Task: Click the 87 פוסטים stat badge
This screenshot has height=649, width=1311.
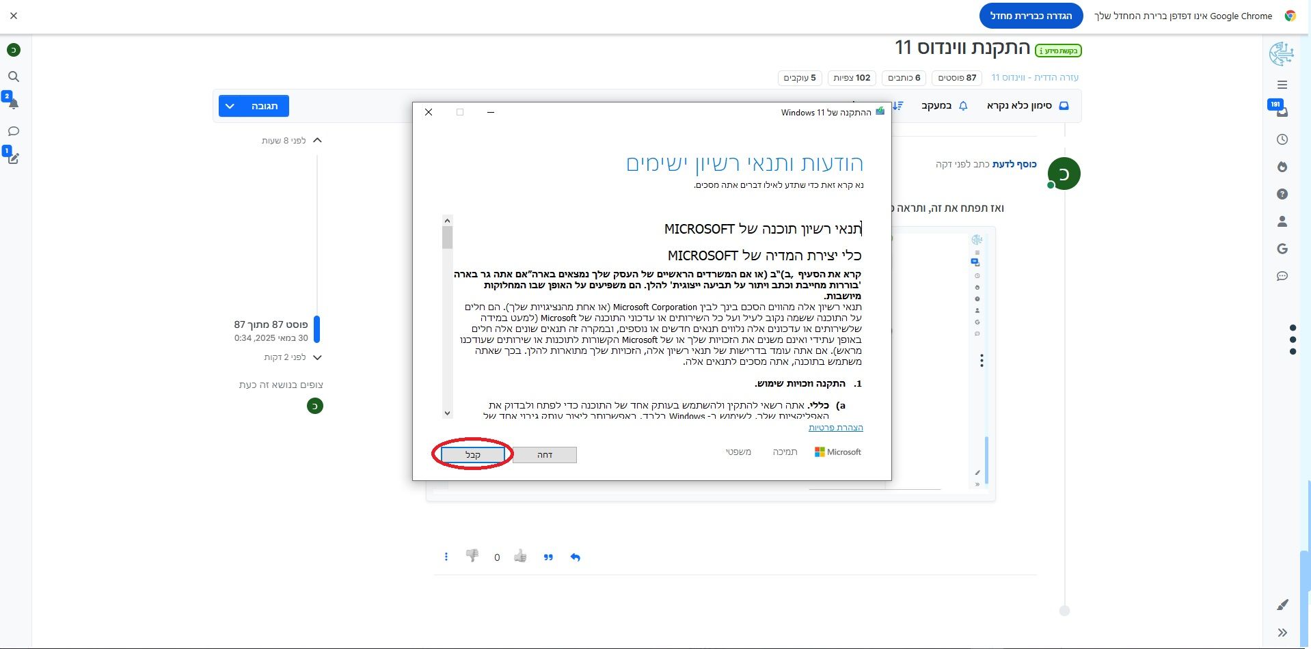Action: (x=957, y=78)
